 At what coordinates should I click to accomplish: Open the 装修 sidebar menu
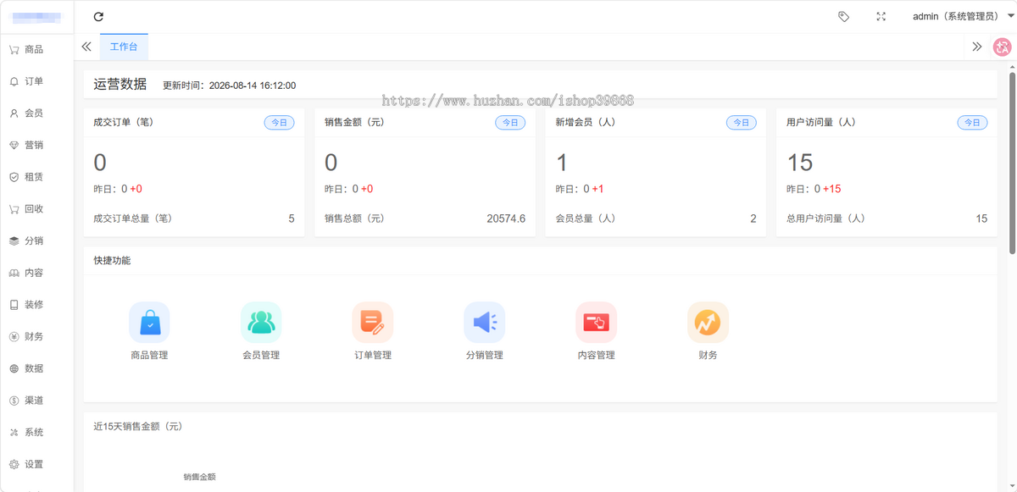(x=36, y=304)
